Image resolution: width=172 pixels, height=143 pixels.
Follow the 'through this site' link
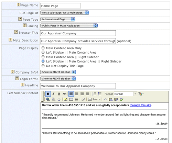(140, 105)
